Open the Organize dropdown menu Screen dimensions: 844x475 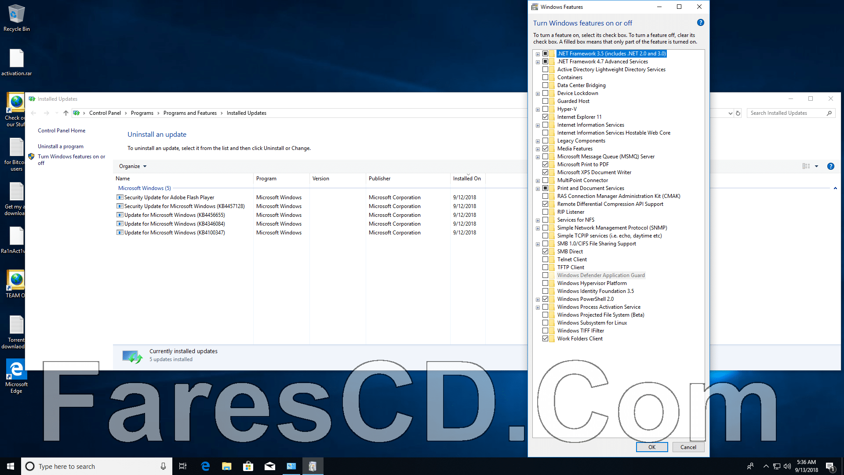[x=133, y=166]
